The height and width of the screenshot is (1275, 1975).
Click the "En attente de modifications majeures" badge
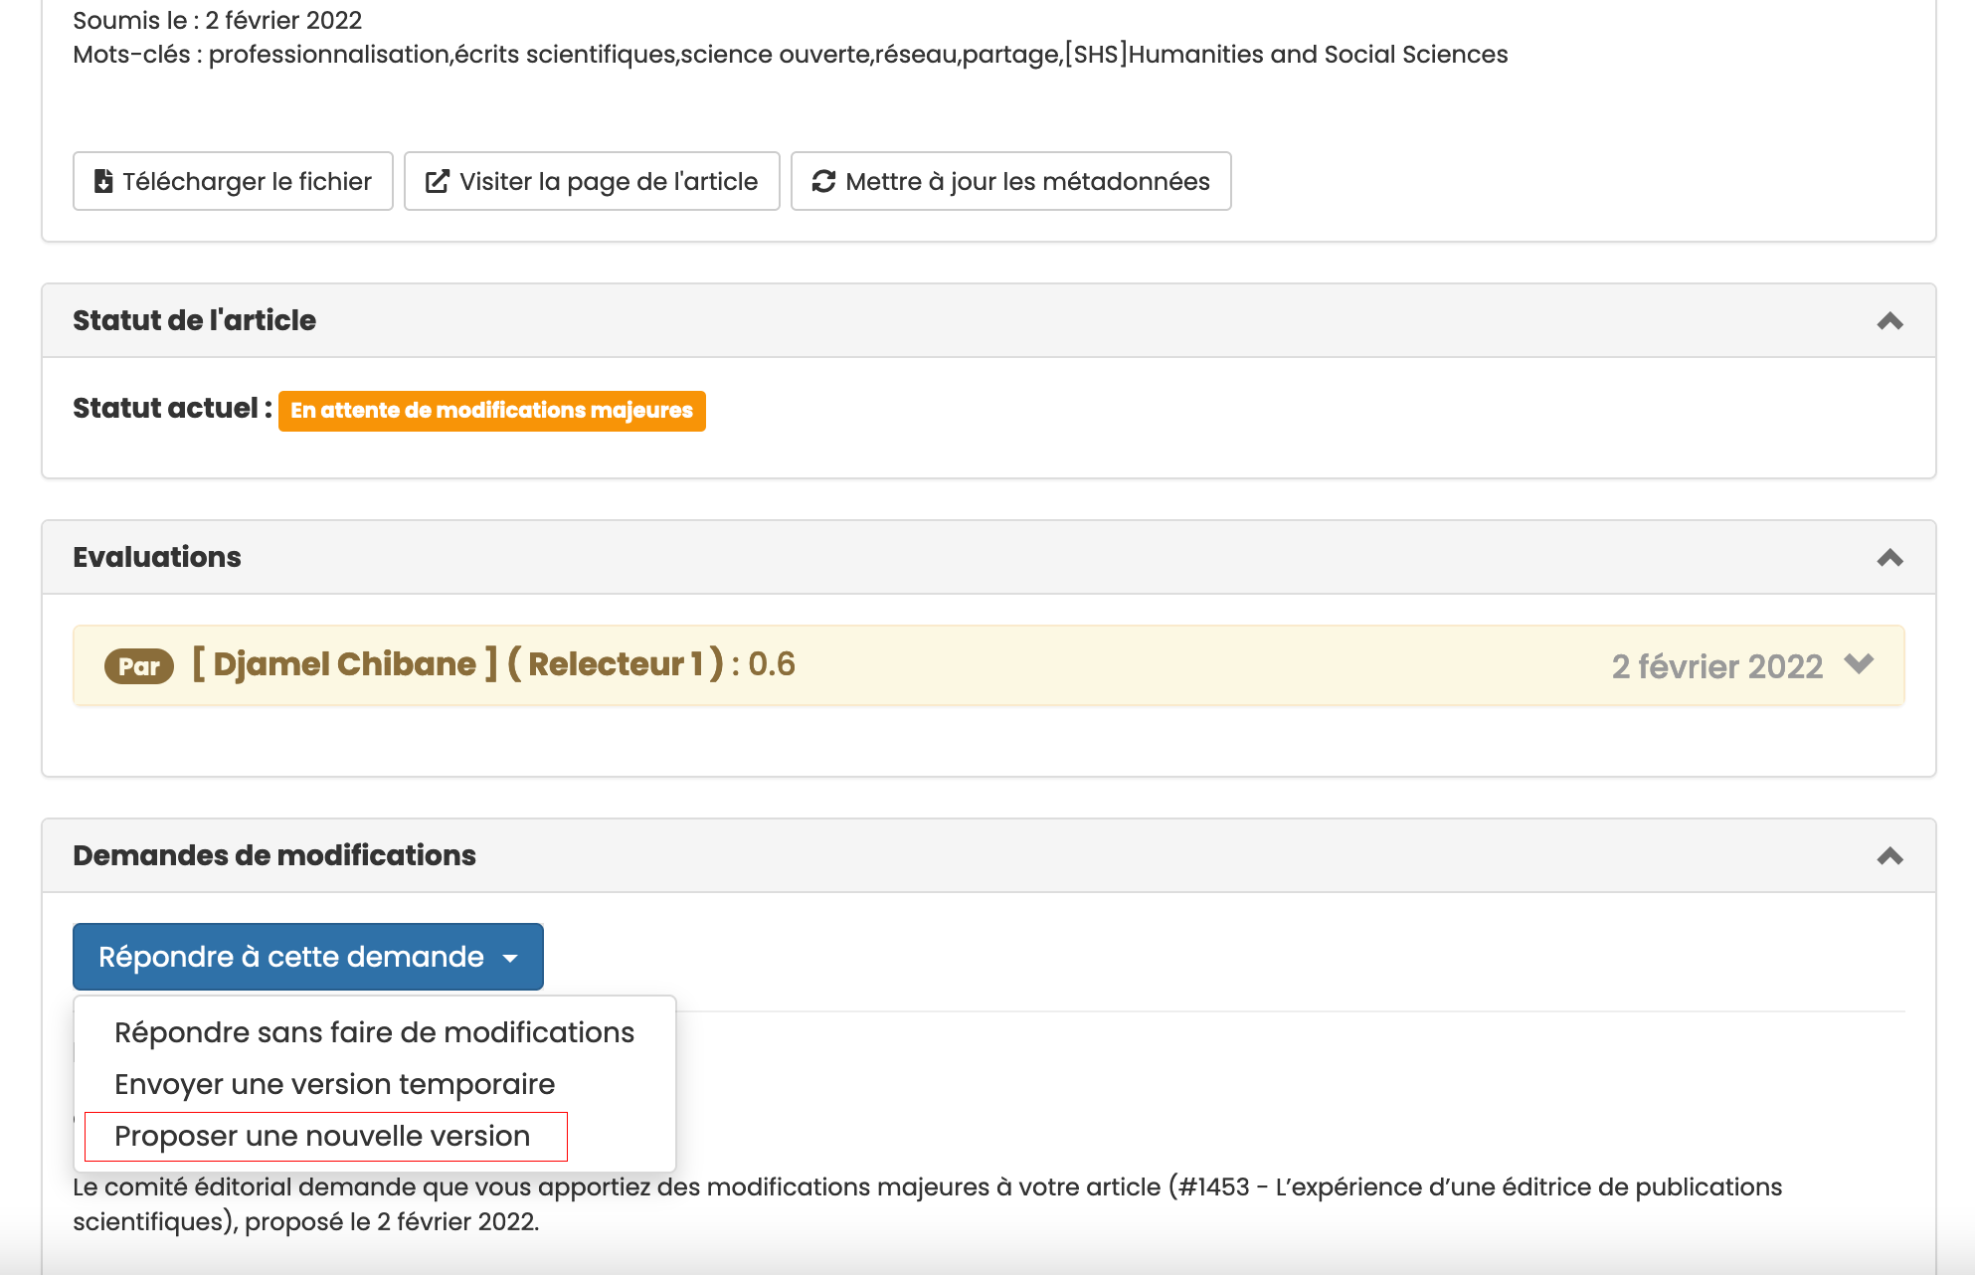[492, 410]
